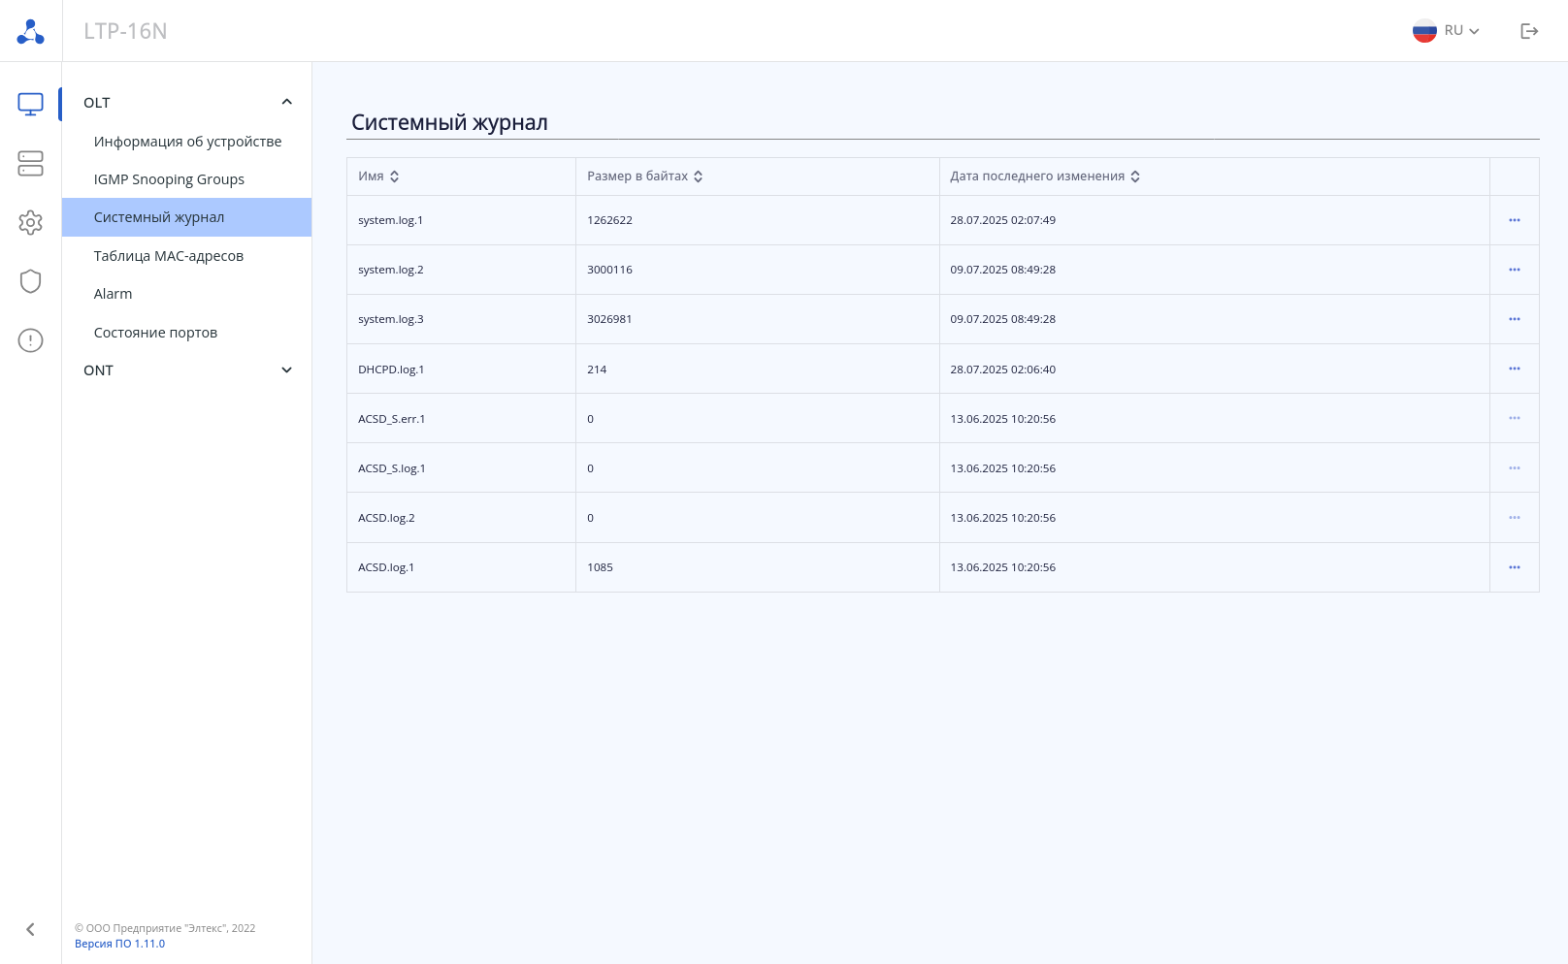
Task: Open Таблица MAC-адресов menu item
Action: [169, 256]
